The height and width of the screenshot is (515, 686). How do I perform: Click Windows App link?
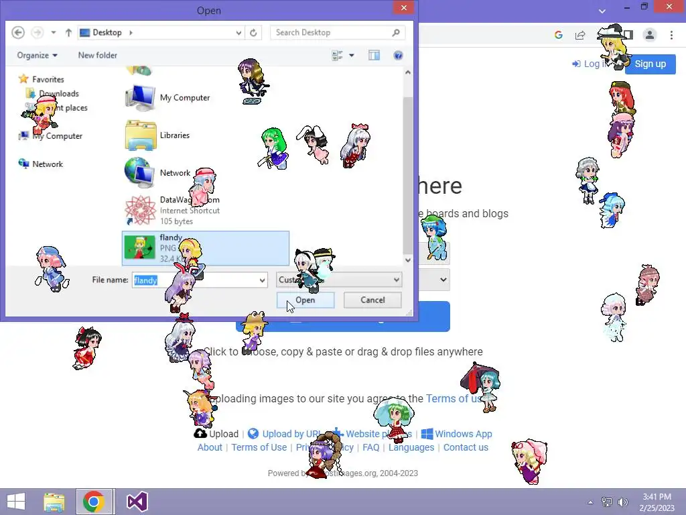pyautogui.click(x=464, y=434)
